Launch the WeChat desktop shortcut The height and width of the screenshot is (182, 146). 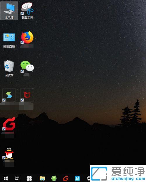(27, 66)
